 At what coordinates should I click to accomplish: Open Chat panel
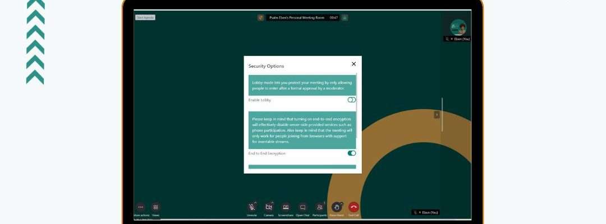tap(302, 207)
